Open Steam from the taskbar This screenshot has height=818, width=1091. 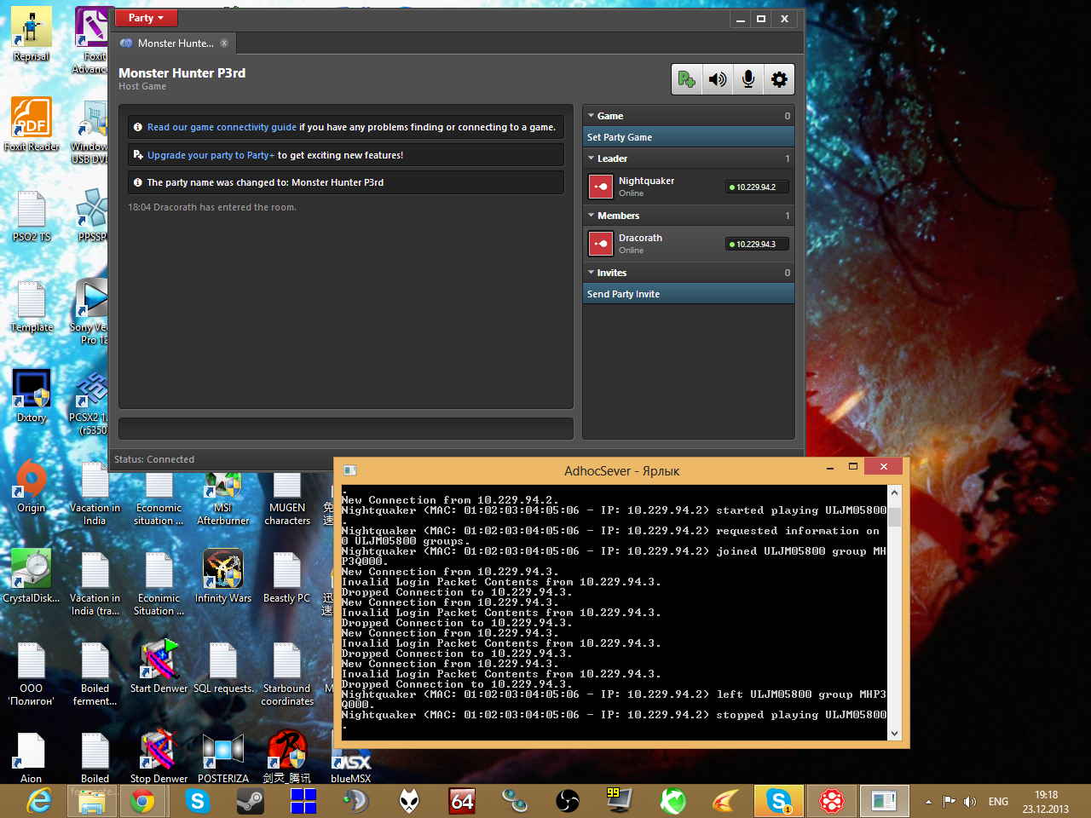pos(250,801)
